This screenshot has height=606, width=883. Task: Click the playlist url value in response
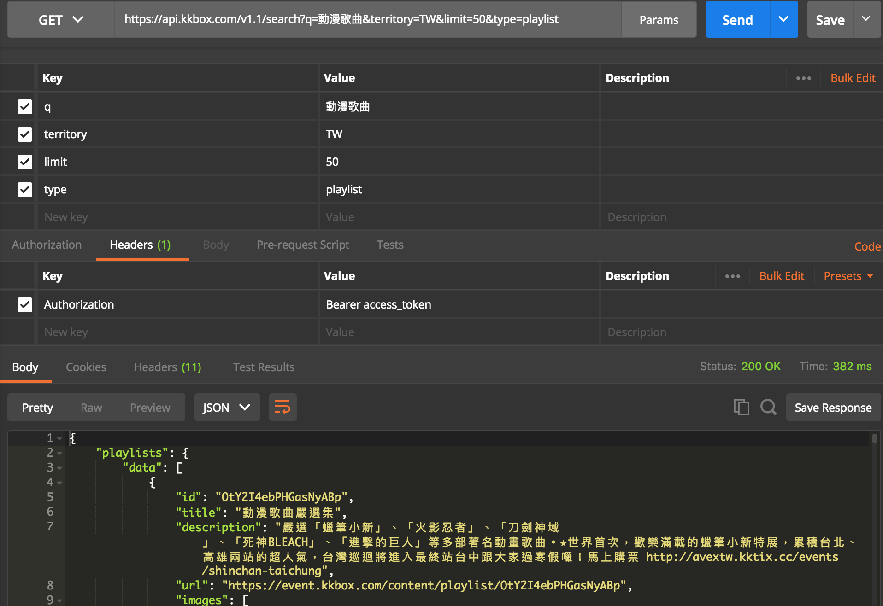424,586
